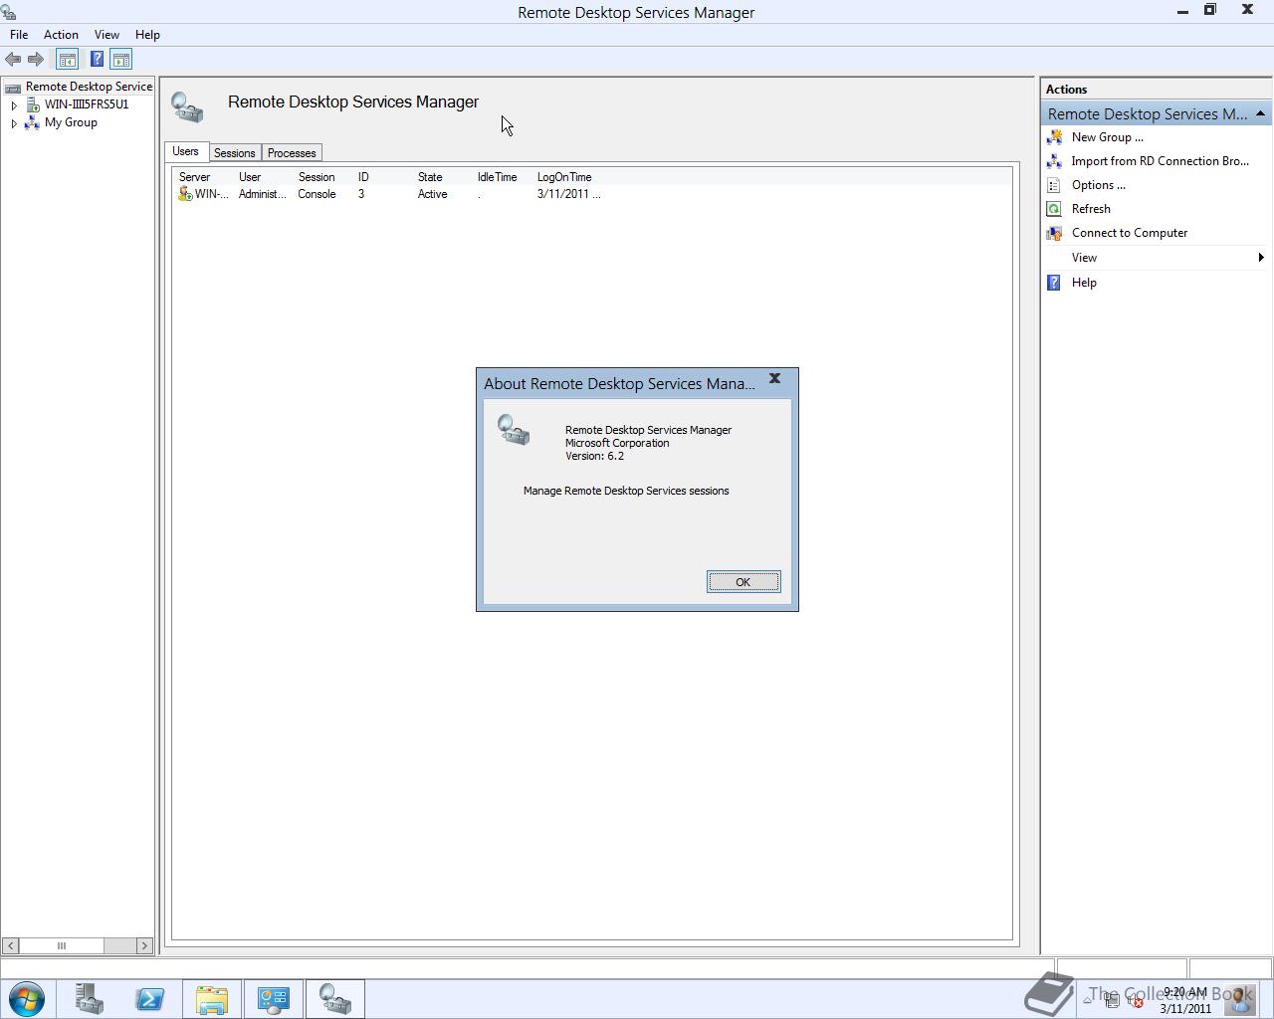Viewport: 1274px width, 1019px height.
Task: Switch to the Processes tab
Action: [x=292, y=153]
